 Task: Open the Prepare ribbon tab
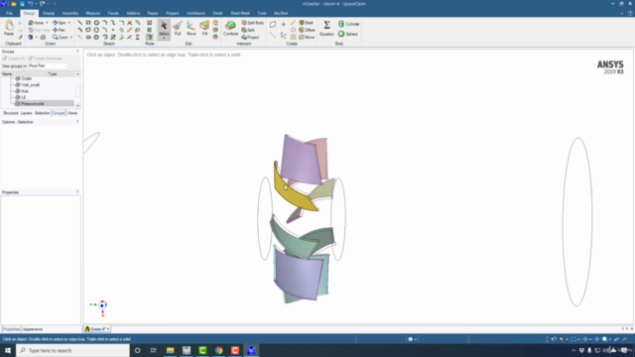[172, 13]
